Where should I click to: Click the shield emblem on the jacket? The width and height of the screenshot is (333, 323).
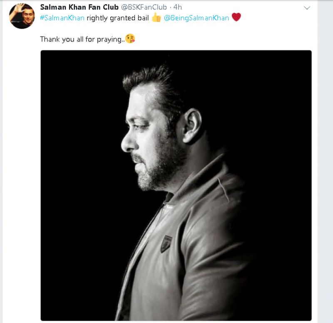click(166, 244)
